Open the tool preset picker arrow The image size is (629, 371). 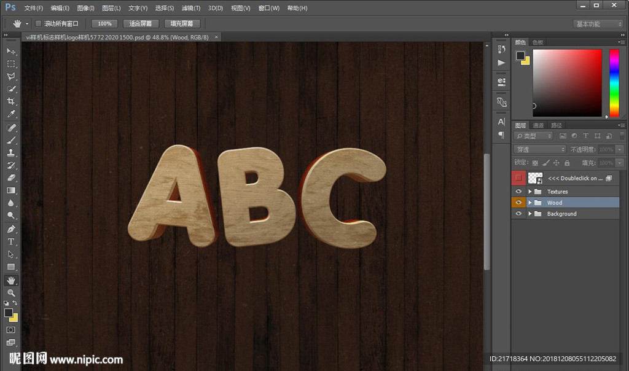27,24
